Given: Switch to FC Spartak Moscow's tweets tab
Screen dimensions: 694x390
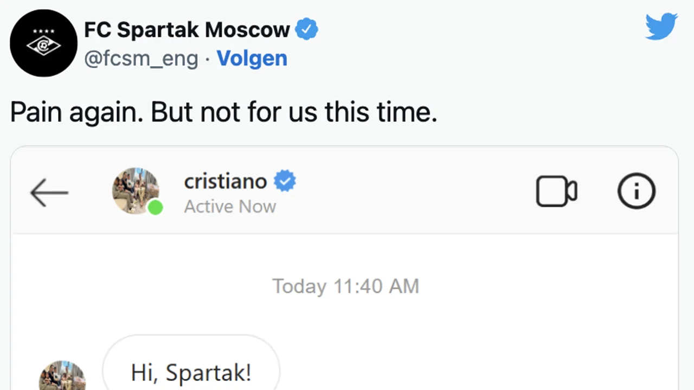Looking at the screenshot, I should tap(187, 30).
